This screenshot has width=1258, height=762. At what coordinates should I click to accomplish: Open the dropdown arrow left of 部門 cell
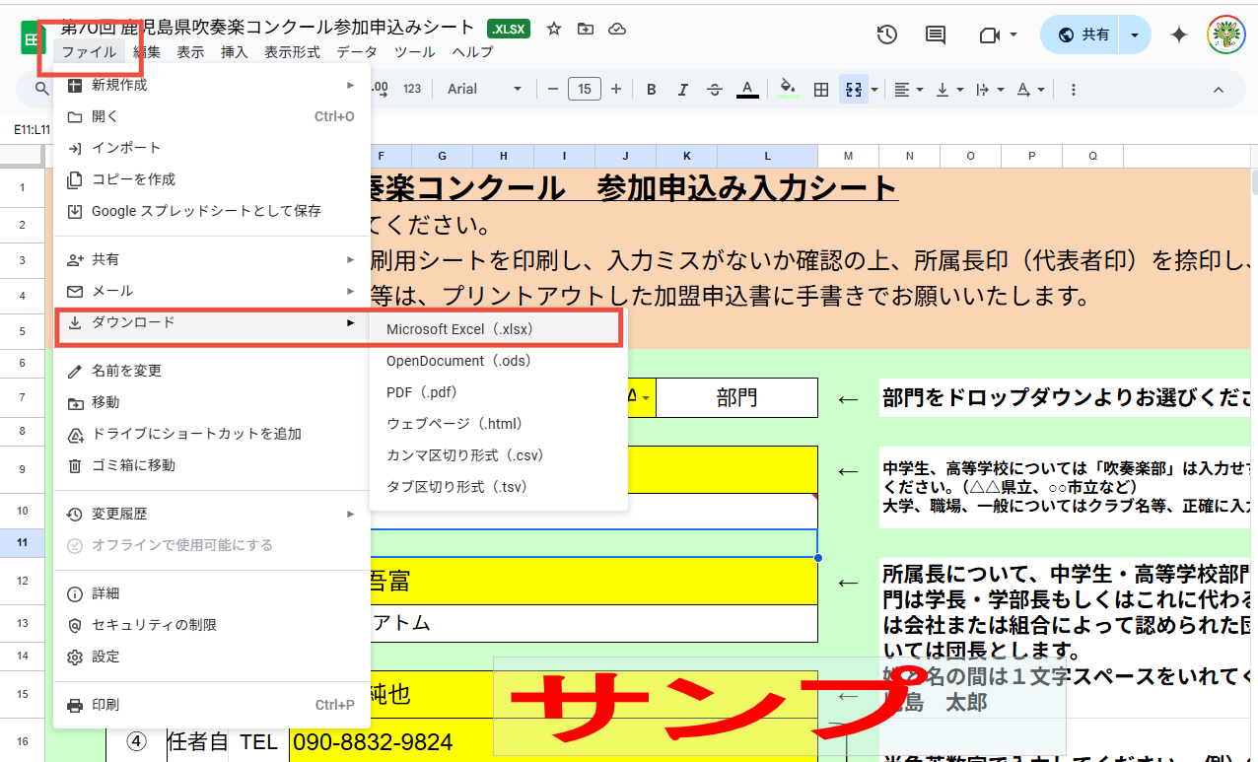coord(645,398)
